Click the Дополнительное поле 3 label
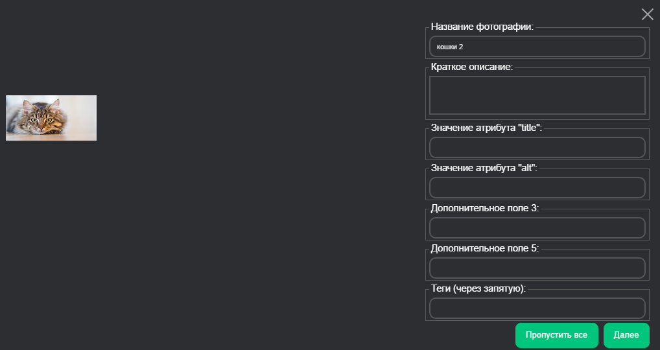 (484, 208)
